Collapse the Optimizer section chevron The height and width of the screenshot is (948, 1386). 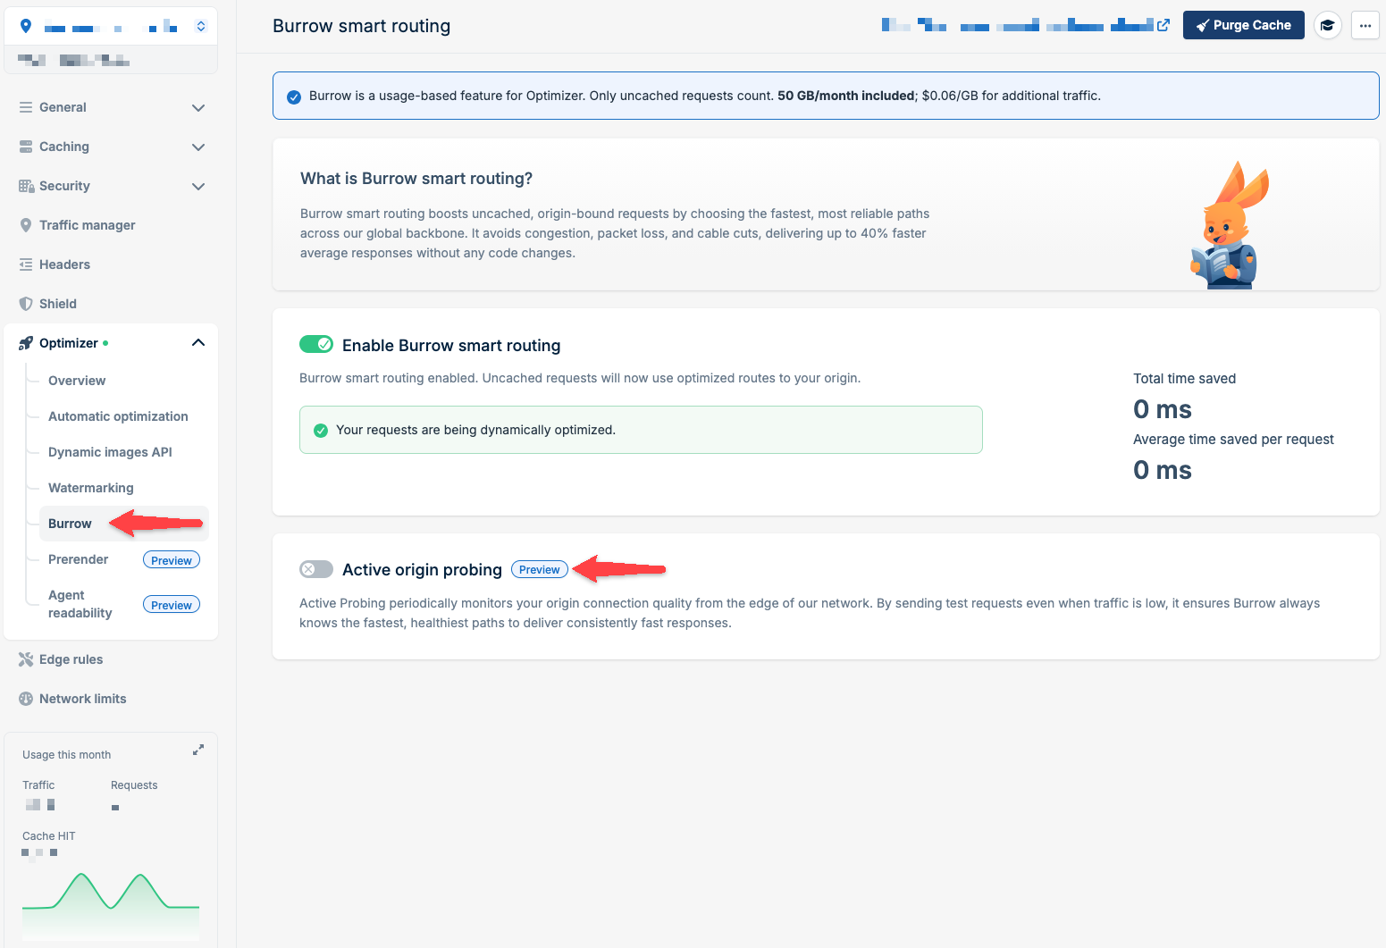(198, 342)
